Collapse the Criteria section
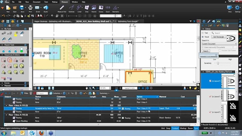Screen dimensions: 242x136 [x=203, y=29]
